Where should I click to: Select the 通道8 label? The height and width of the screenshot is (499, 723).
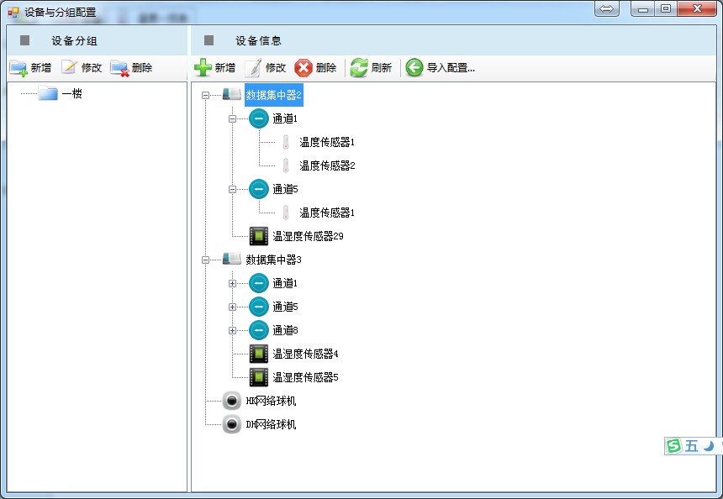click(285, 330)
